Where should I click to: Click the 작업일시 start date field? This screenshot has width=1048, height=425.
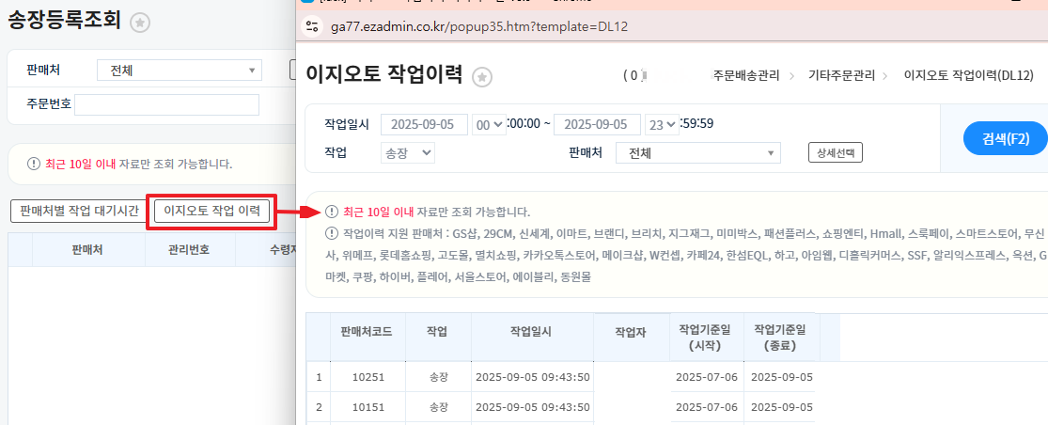(424, 125)
